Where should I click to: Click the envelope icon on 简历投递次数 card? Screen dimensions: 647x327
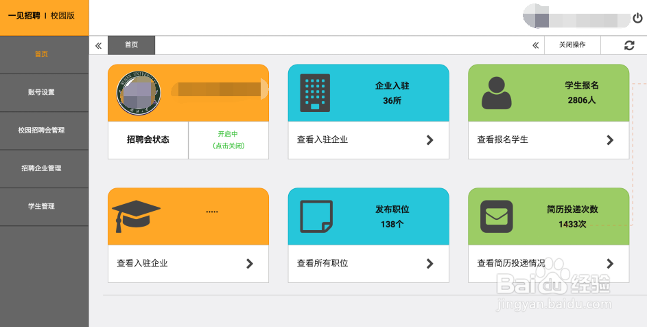pos(496,216)
